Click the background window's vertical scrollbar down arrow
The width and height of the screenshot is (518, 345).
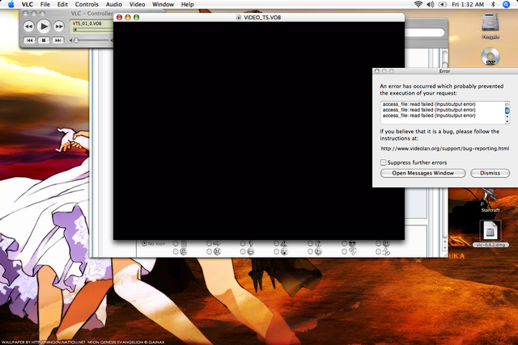(x=444, y=248)
